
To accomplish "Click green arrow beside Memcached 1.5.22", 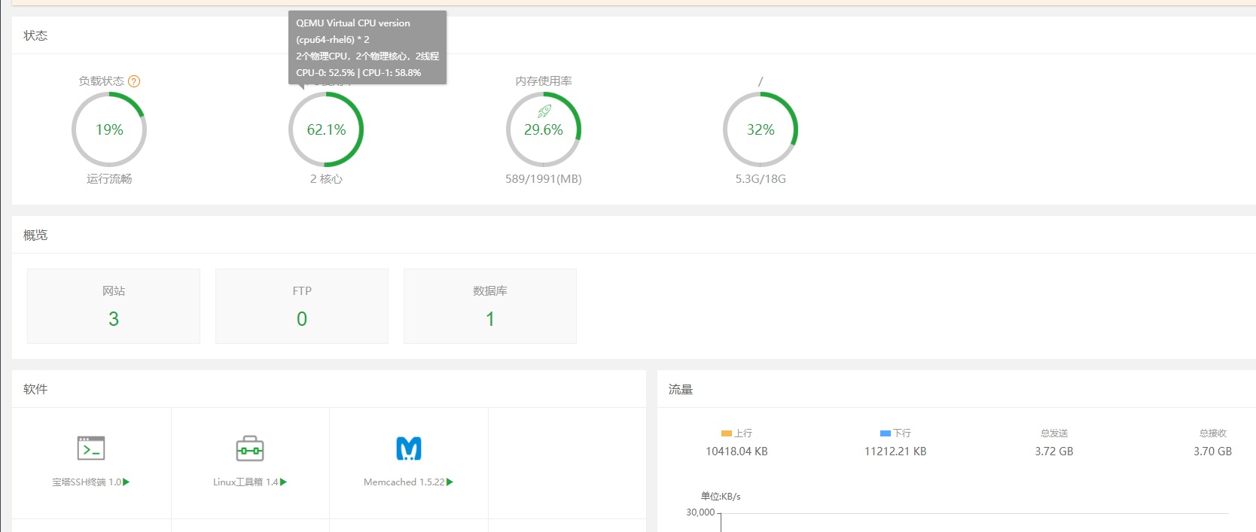I will point(450,482).
